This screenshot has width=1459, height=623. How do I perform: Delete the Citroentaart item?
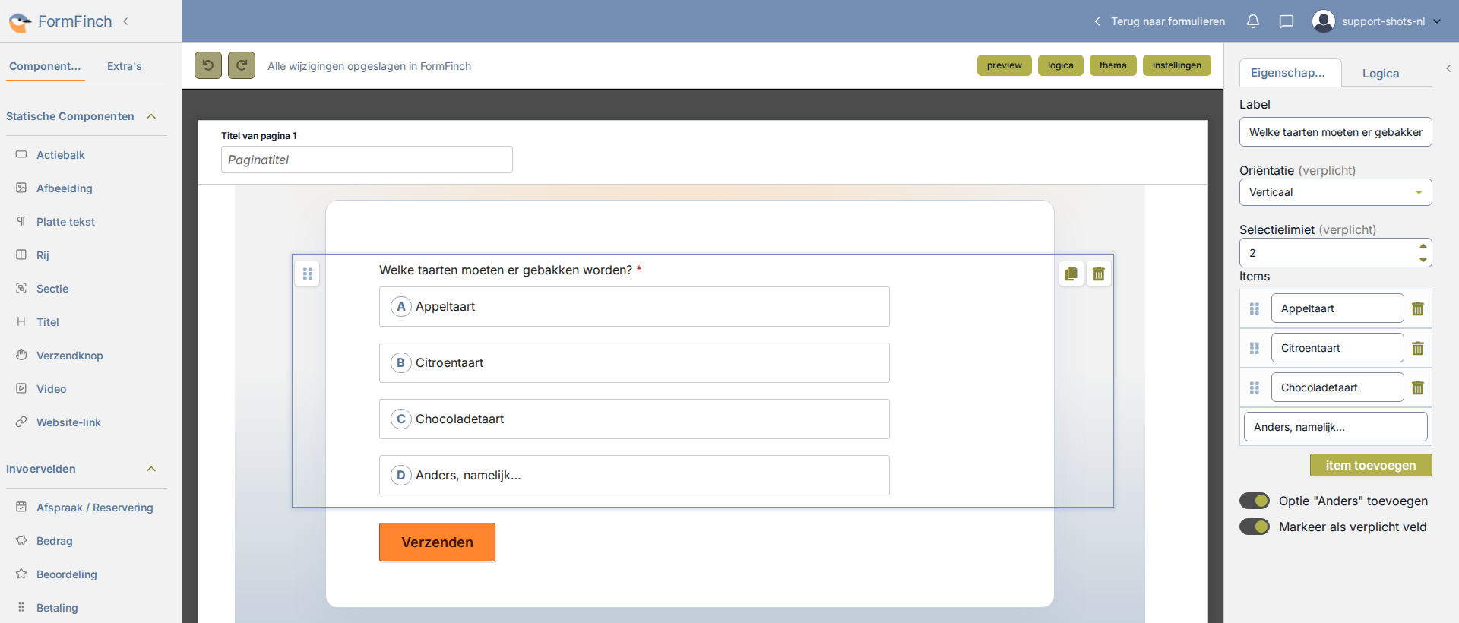coord(1418,348)
